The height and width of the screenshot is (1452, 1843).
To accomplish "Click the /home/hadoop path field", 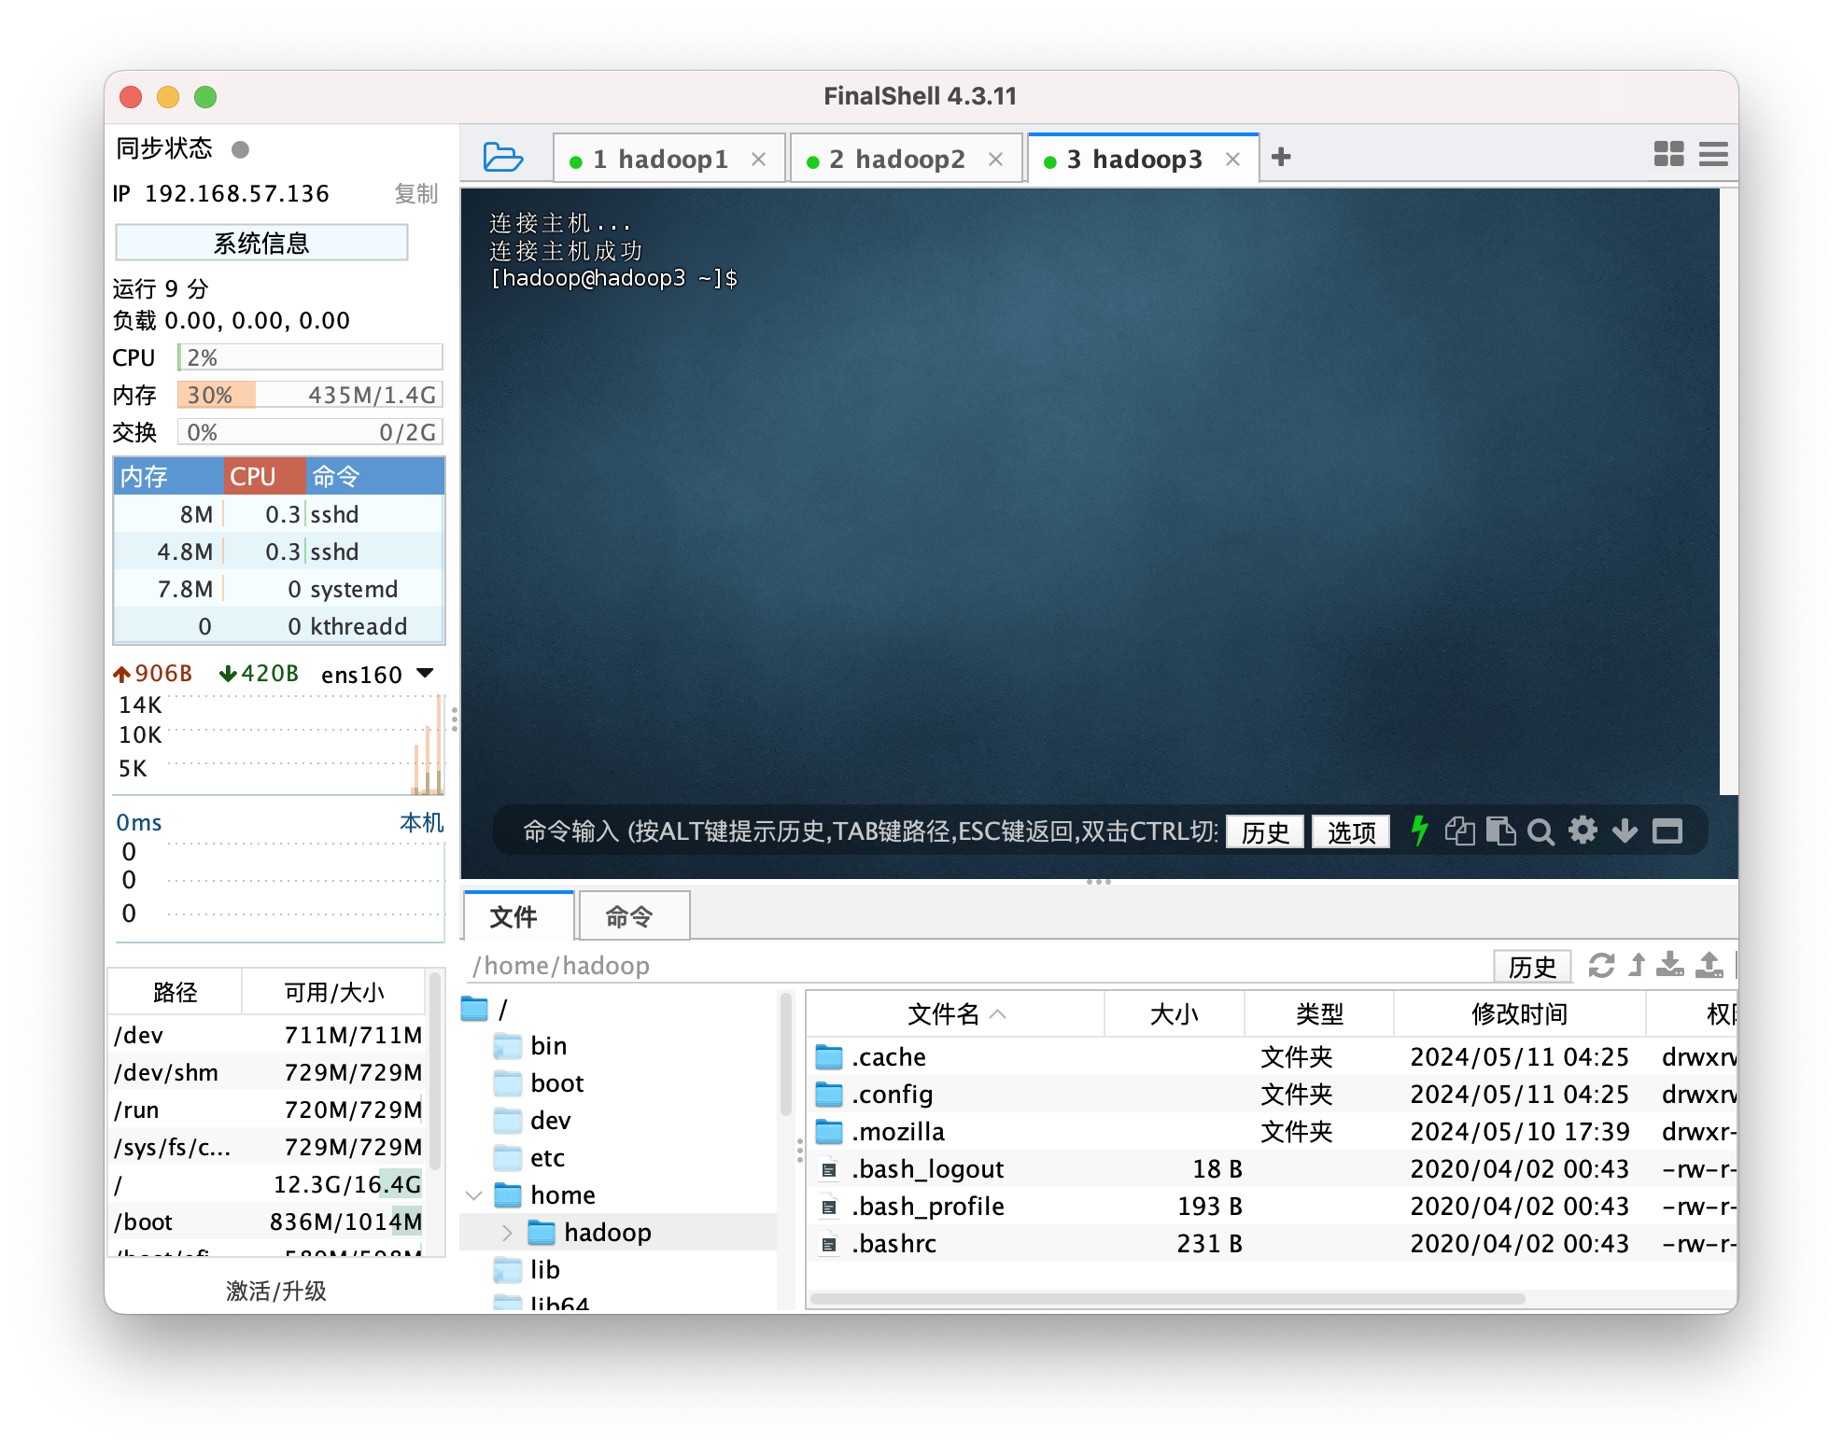I will (976, 966).
